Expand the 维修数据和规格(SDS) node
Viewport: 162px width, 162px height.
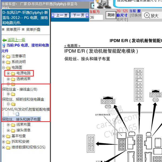(x=3, y=148)
